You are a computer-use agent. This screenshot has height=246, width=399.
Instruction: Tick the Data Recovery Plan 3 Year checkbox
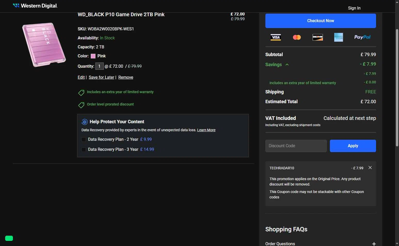point(84,150)
